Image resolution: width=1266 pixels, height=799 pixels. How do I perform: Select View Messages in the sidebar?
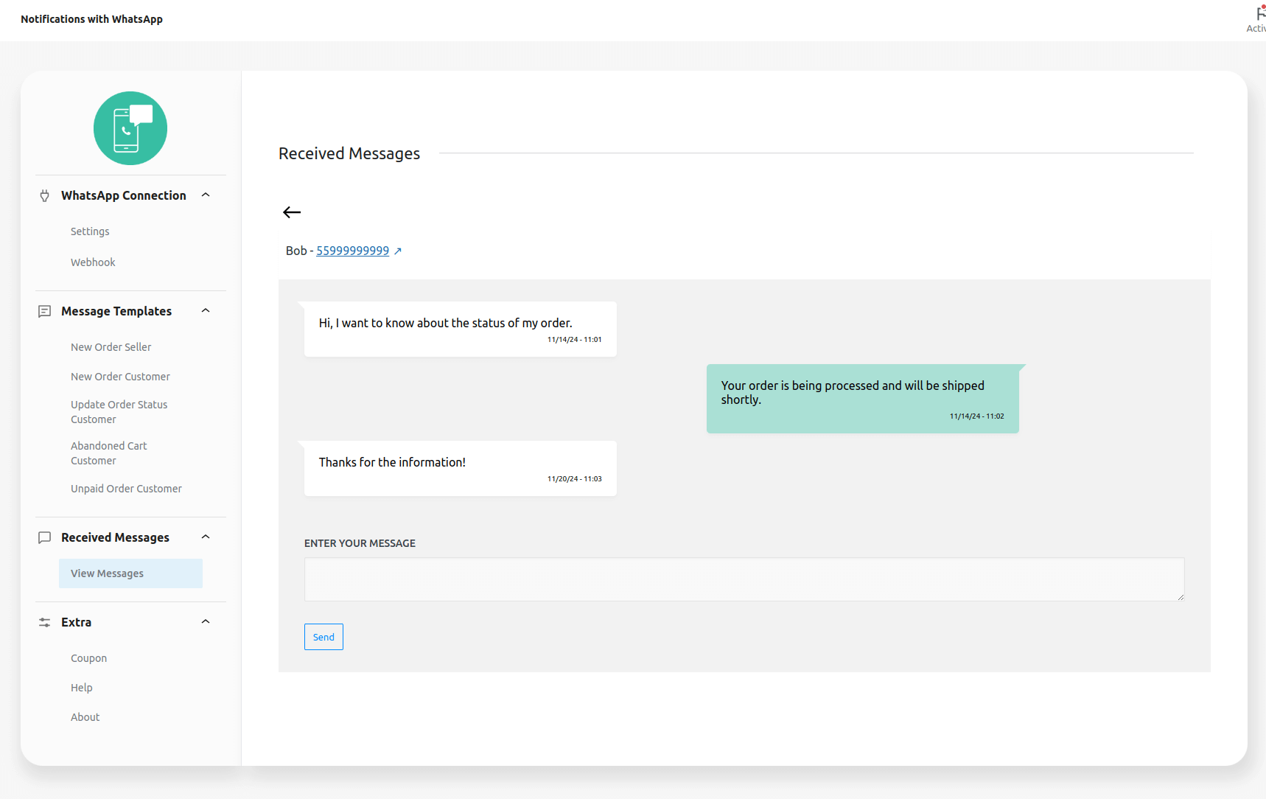pyautogui.click(x=107, y=573)
